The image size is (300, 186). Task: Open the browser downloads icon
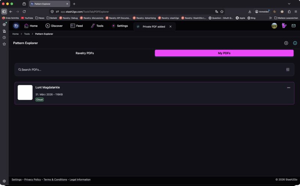tap(250, 12)
